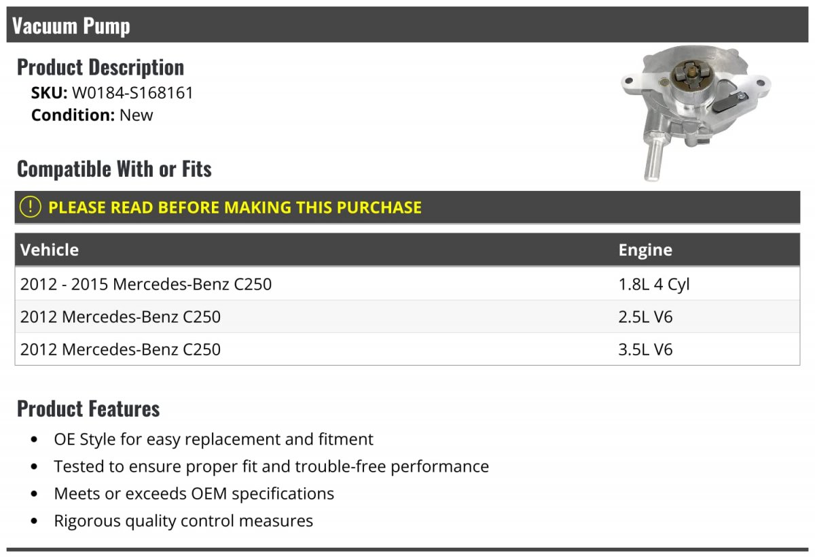Select the 2012 Mercedes-Benz C250 3.5L row
This screenshot has height=558, width=815.
[x=407, y=349]
